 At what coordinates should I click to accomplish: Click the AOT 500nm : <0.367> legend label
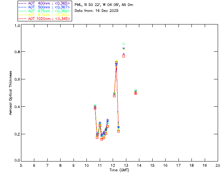point(49,7)
